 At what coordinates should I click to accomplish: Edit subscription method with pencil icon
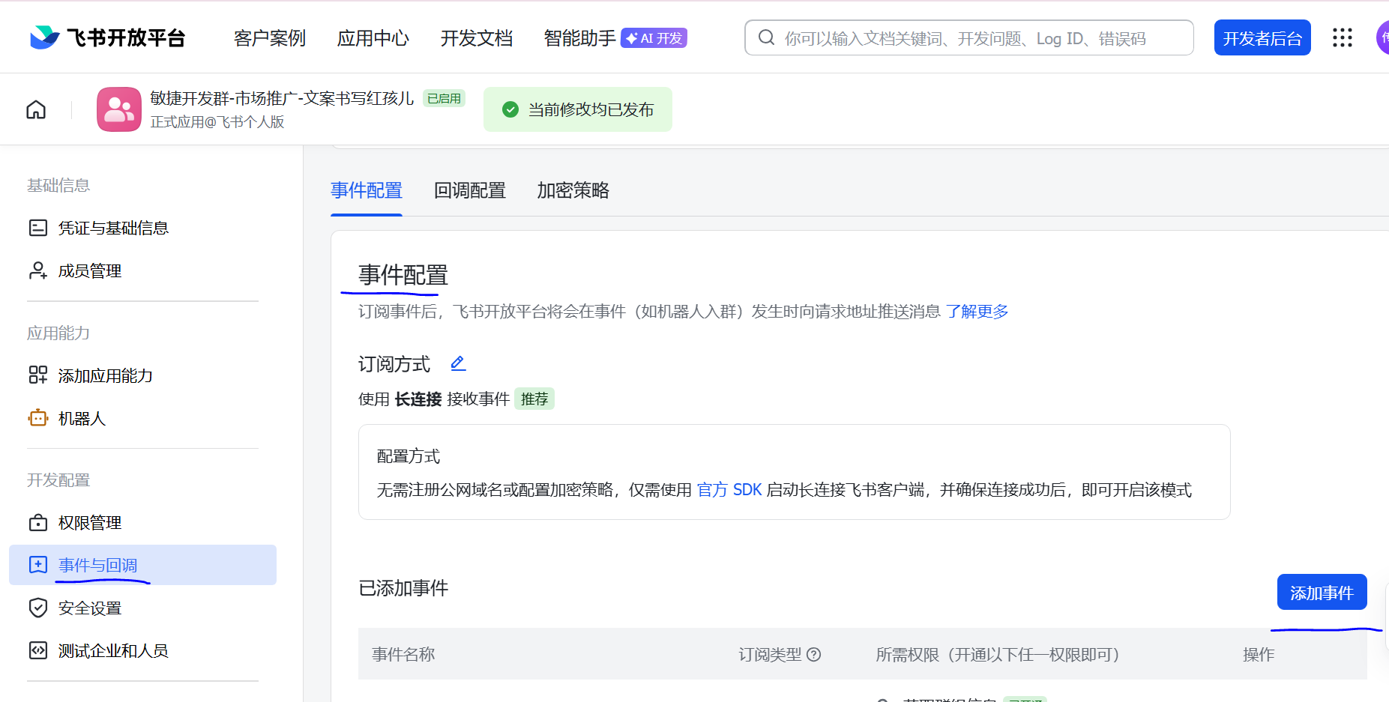458,363
